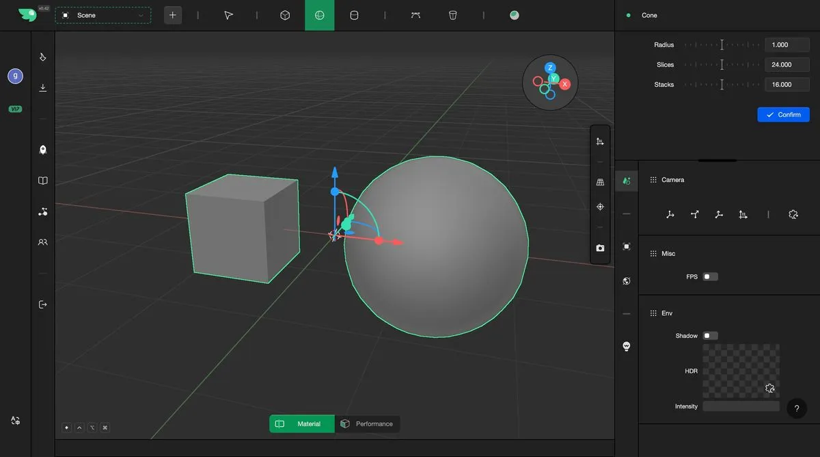Enable the Shadow switch
The image size is (820, 457).
[710, 336]
